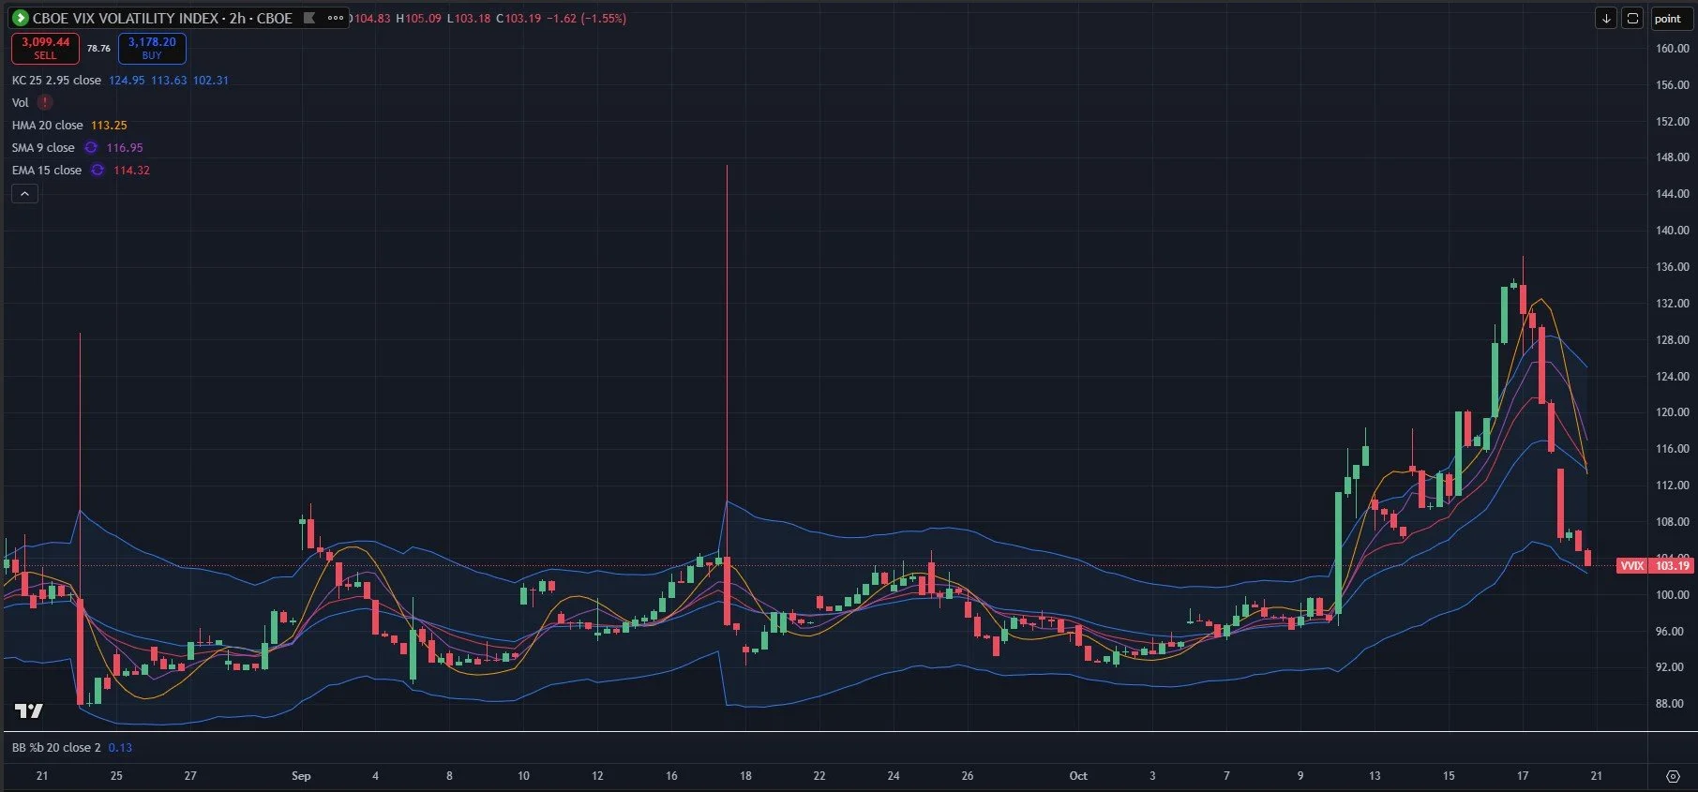Select the Vol indicator legend label
This screenshot has height=792, width=1698.
(x=20, y=103)
